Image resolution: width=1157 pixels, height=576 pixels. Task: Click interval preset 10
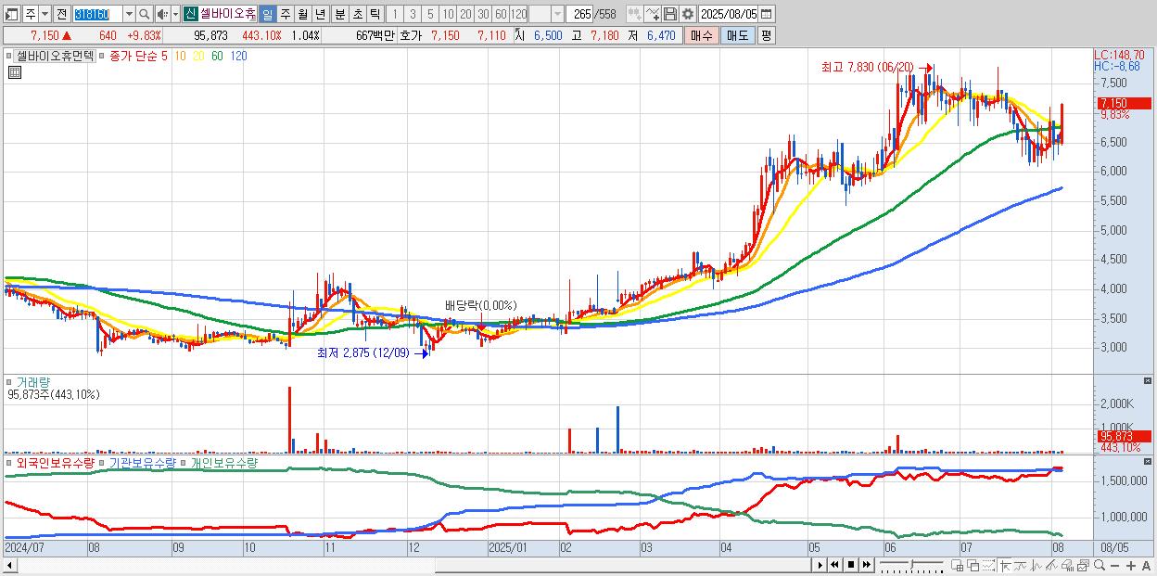(448, 14)
